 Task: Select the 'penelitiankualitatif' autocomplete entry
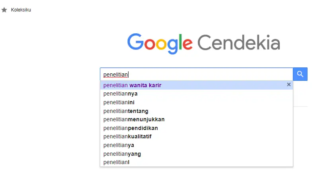(x=127, y=137)
